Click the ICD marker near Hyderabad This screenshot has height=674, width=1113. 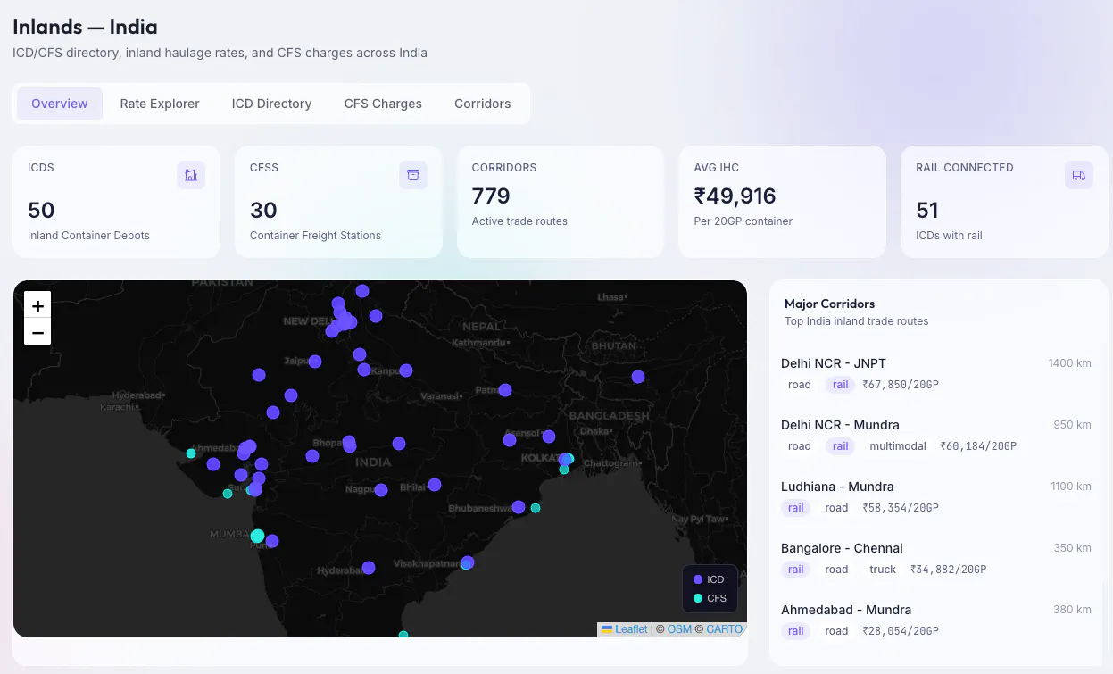pos(369,568)
